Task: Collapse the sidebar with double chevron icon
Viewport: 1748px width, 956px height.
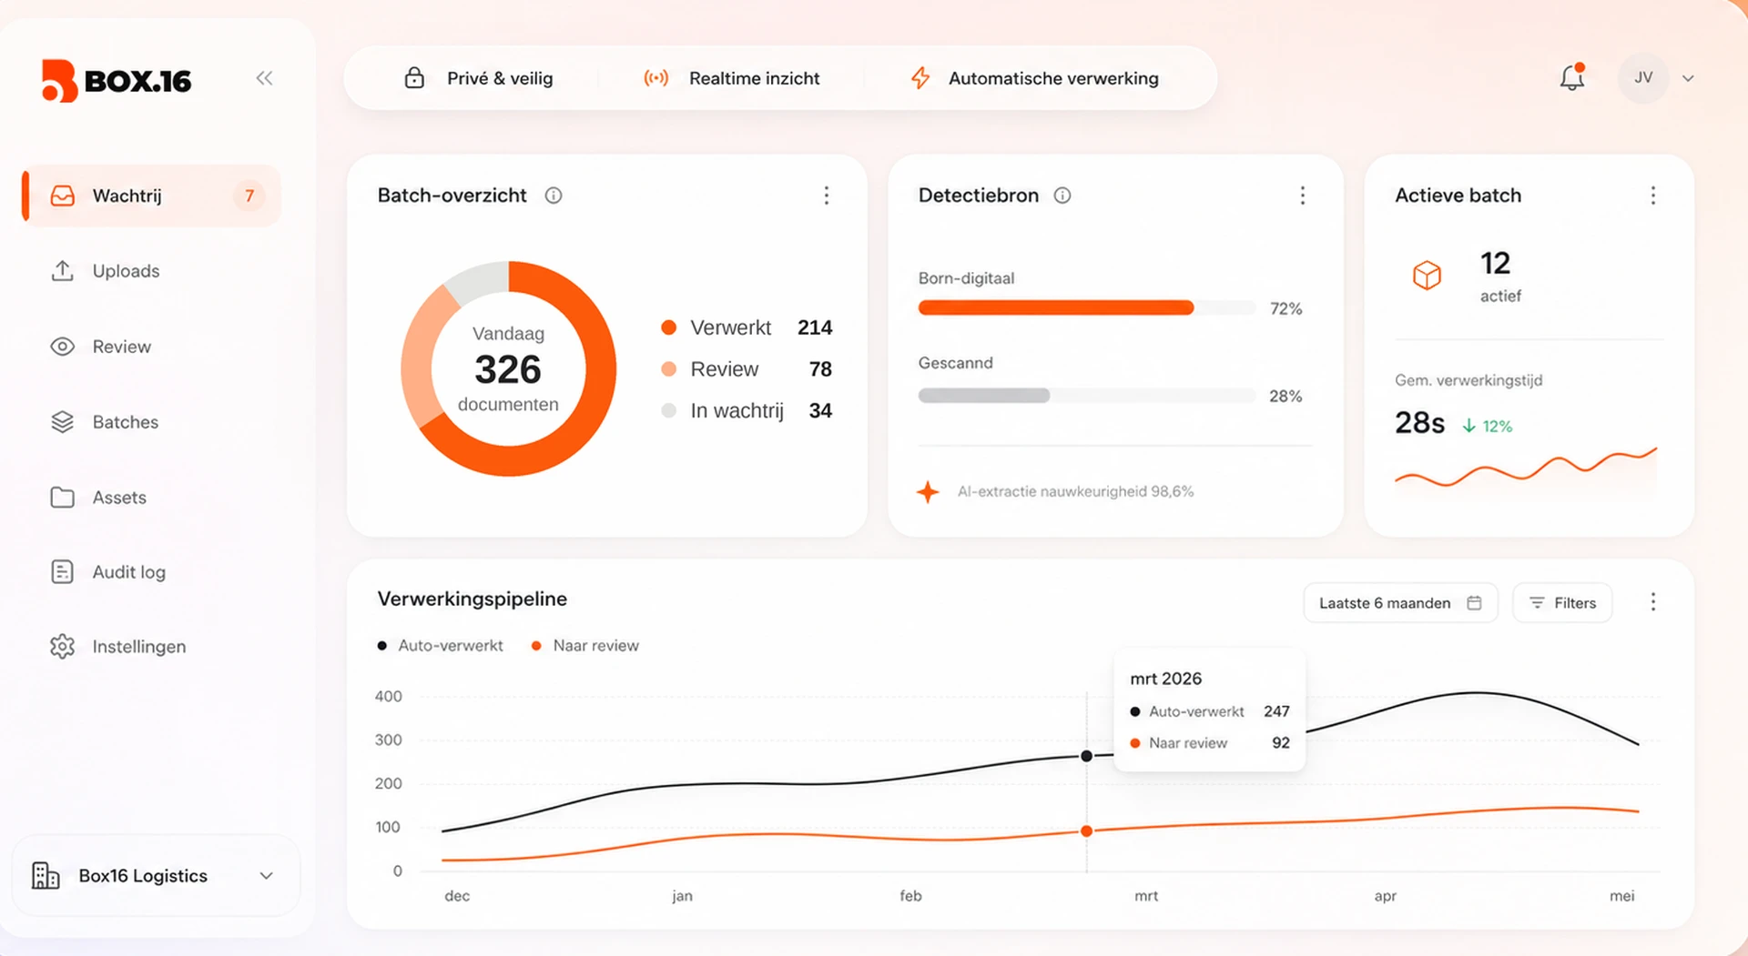Action: pos(264,78)
